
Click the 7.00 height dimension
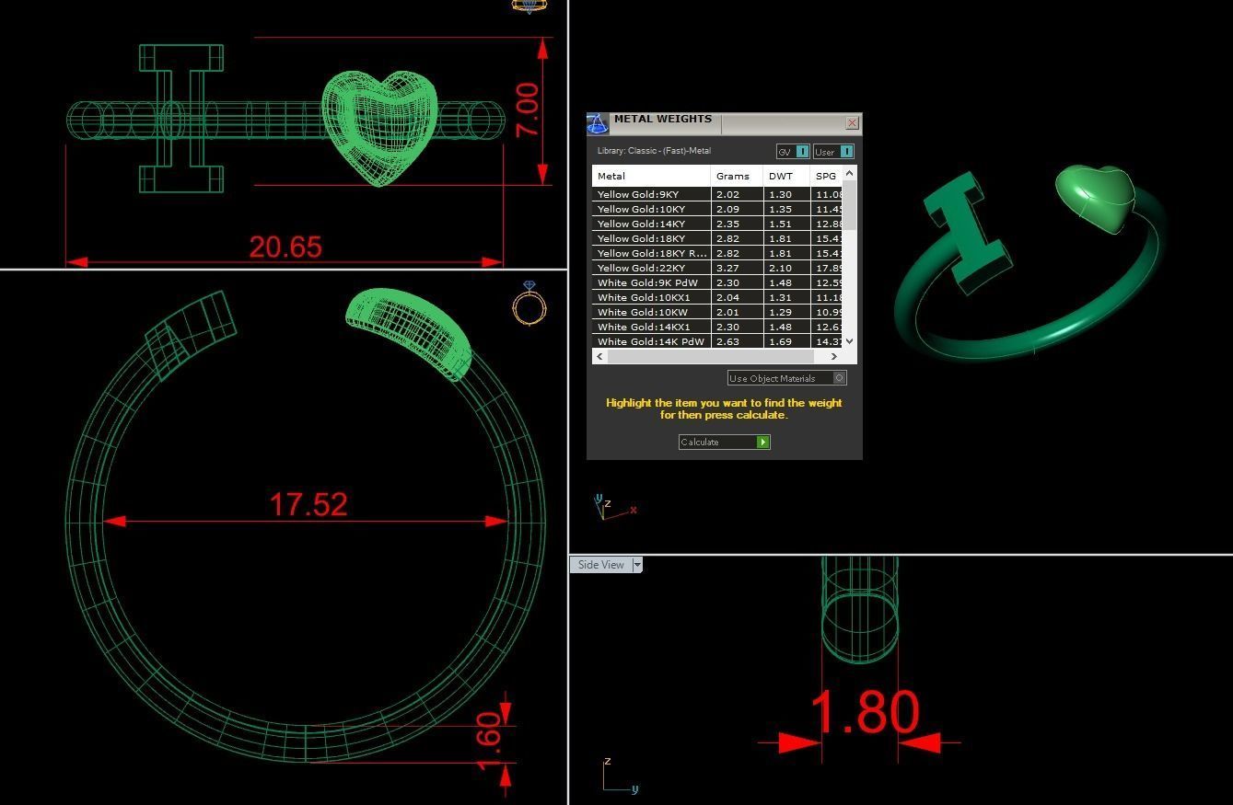(527, 110)
